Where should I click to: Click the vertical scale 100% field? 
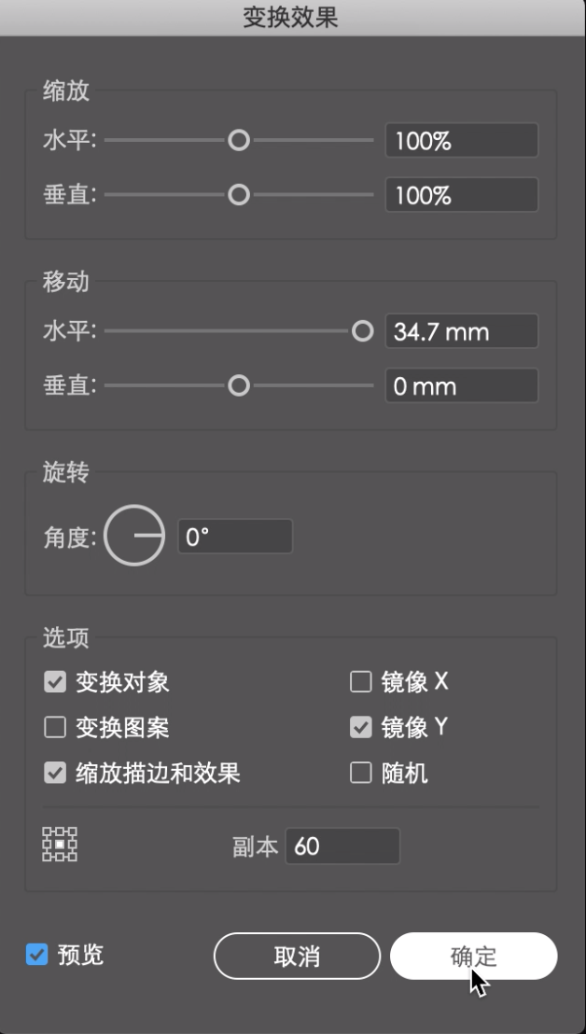pyautogui.click(x=461, y=194)
